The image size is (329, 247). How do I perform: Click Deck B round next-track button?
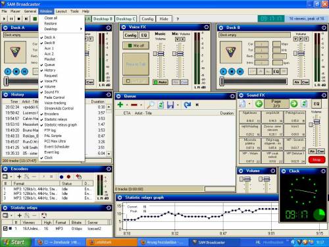point(240,71)
